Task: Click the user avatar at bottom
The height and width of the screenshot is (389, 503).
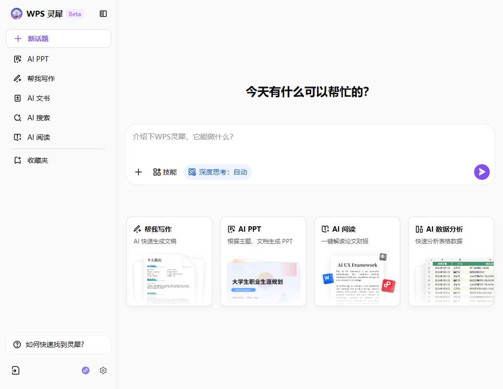Action: tap(86, 370)
